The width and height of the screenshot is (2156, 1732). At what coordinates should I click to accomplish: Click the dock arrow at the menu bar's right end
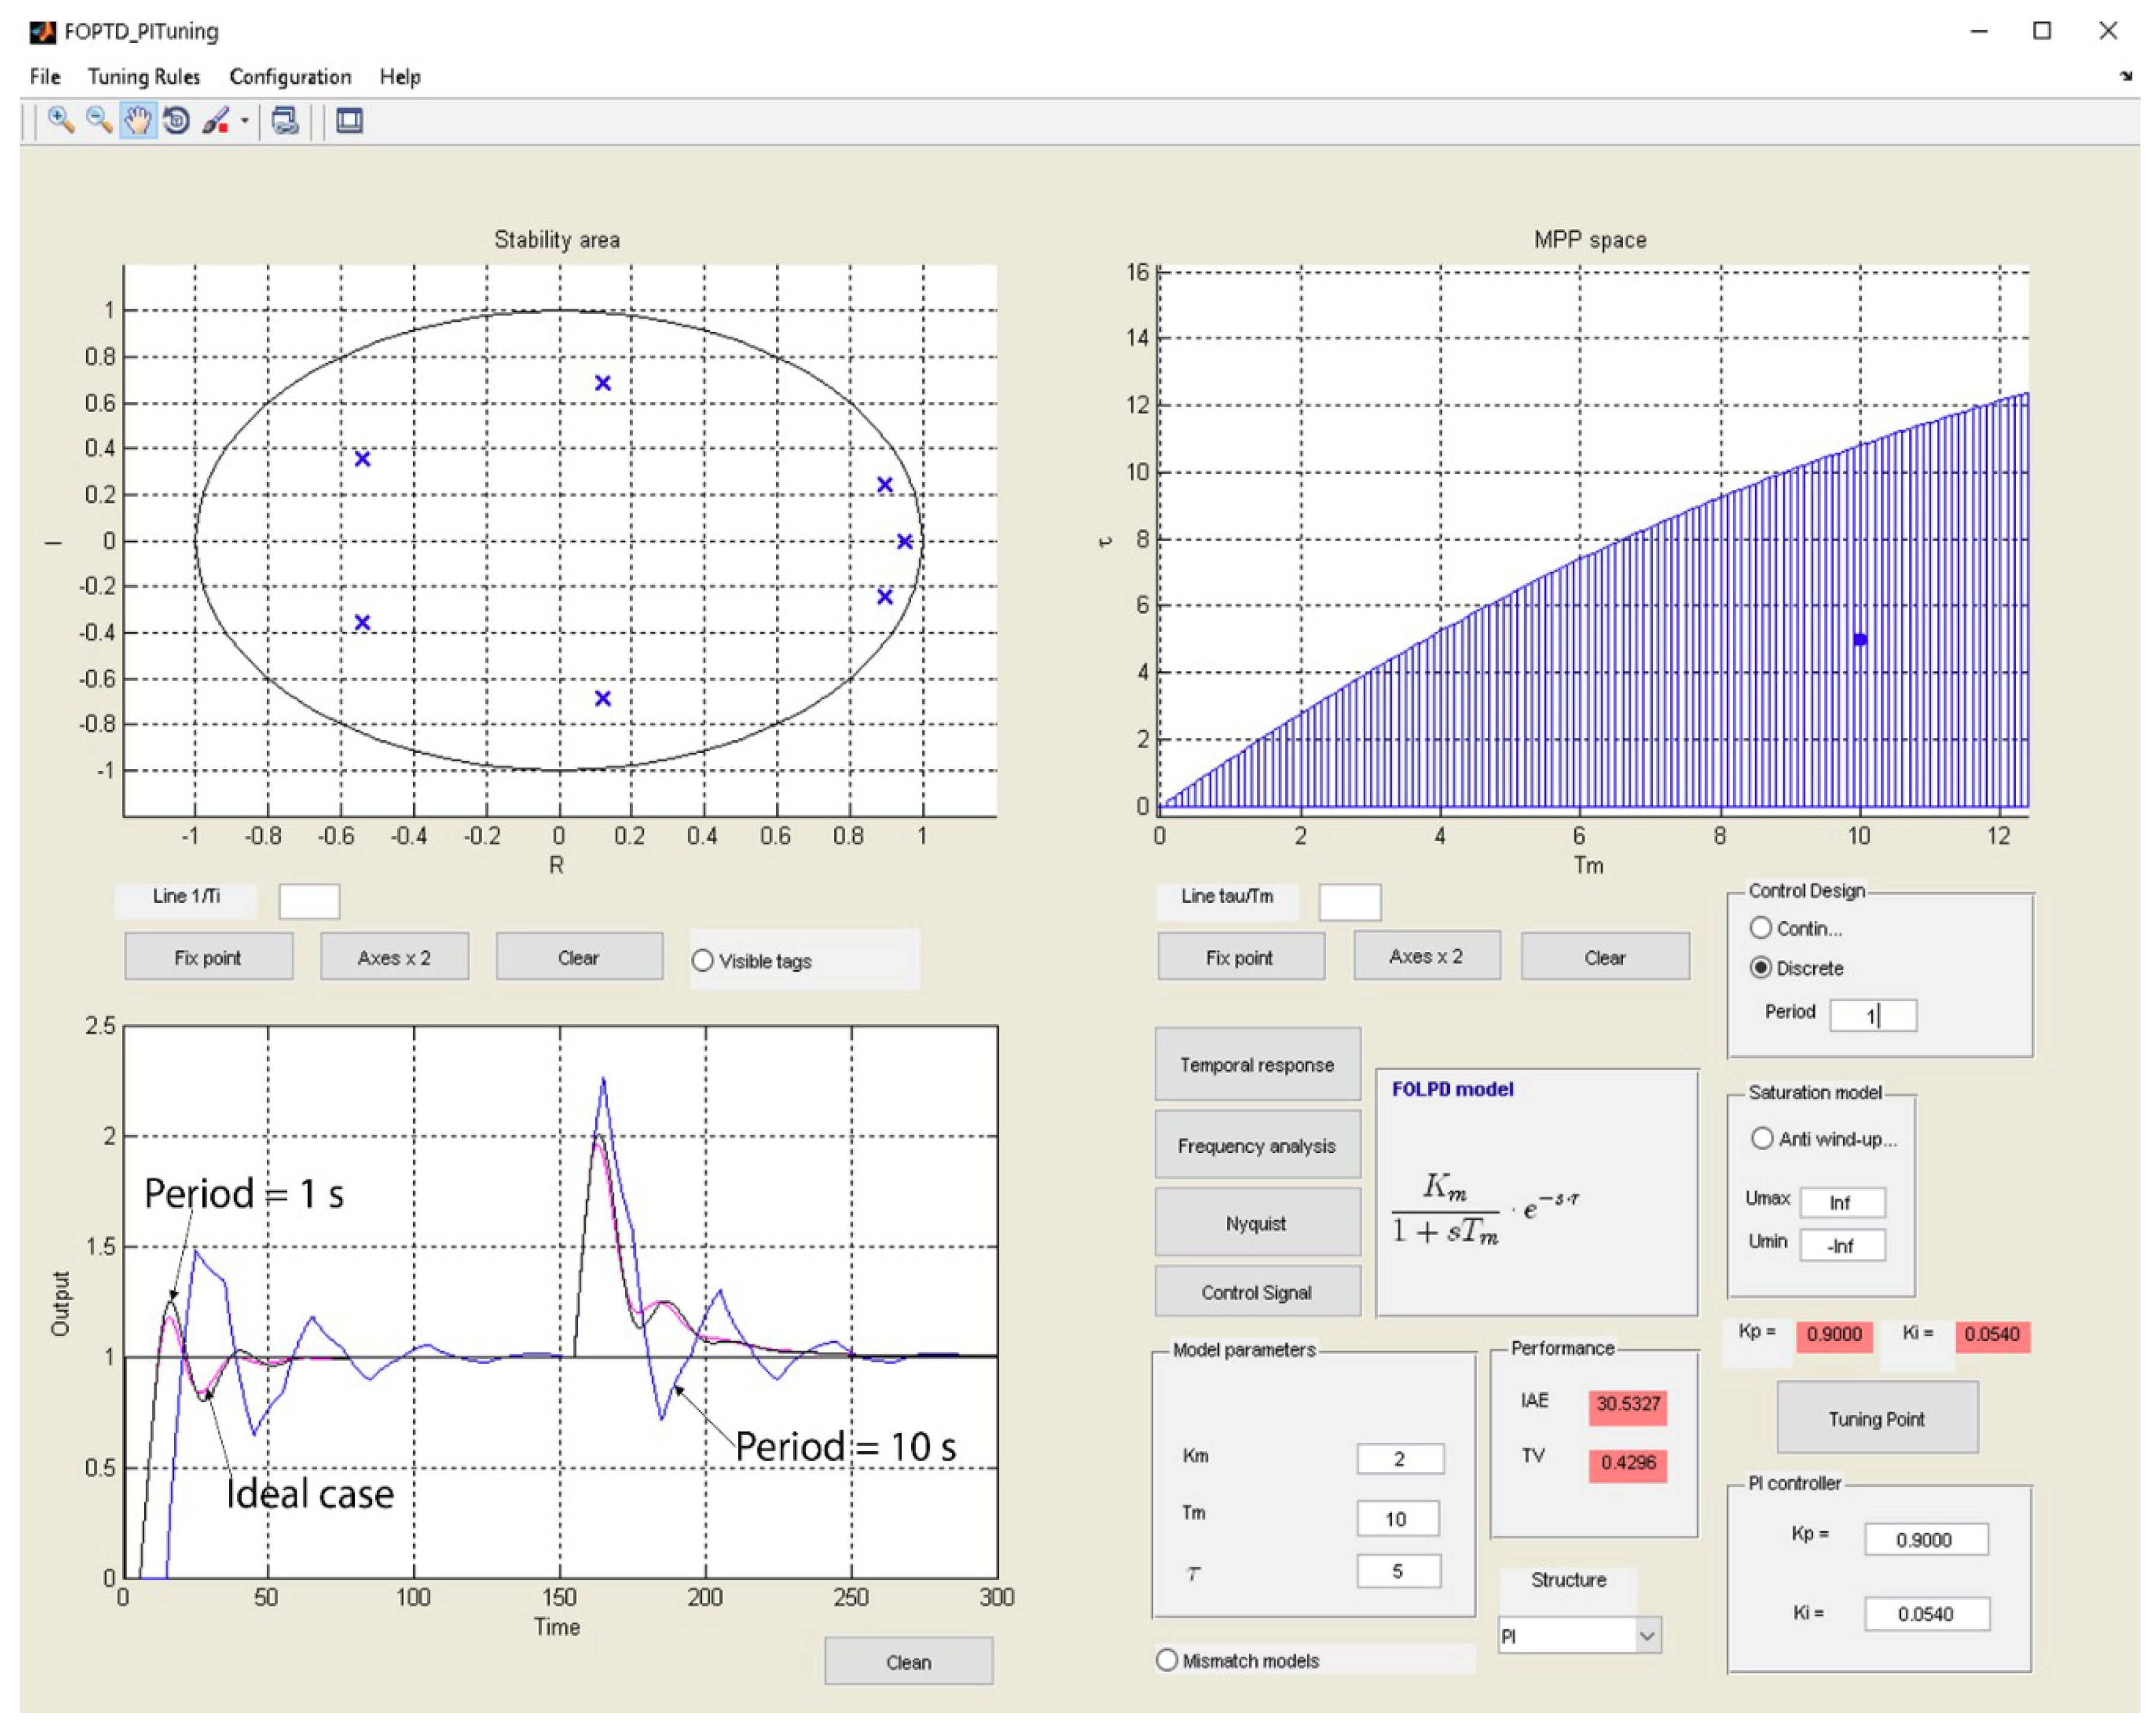pyautogui.click(x=2125, y=76)
